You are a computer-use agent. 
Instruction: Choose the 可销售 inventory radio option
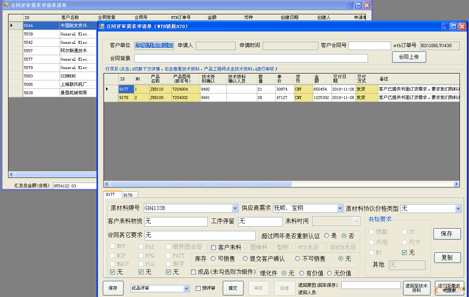[x=213, y=259]
